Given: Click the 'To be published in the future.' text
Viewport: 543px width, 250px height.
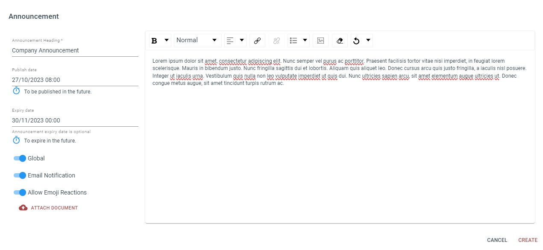Looking at the screenshot, I should point(58,92).
